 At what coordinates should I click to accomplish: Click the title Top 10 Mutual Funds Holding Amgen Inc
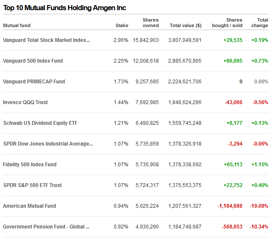(65, 8)
